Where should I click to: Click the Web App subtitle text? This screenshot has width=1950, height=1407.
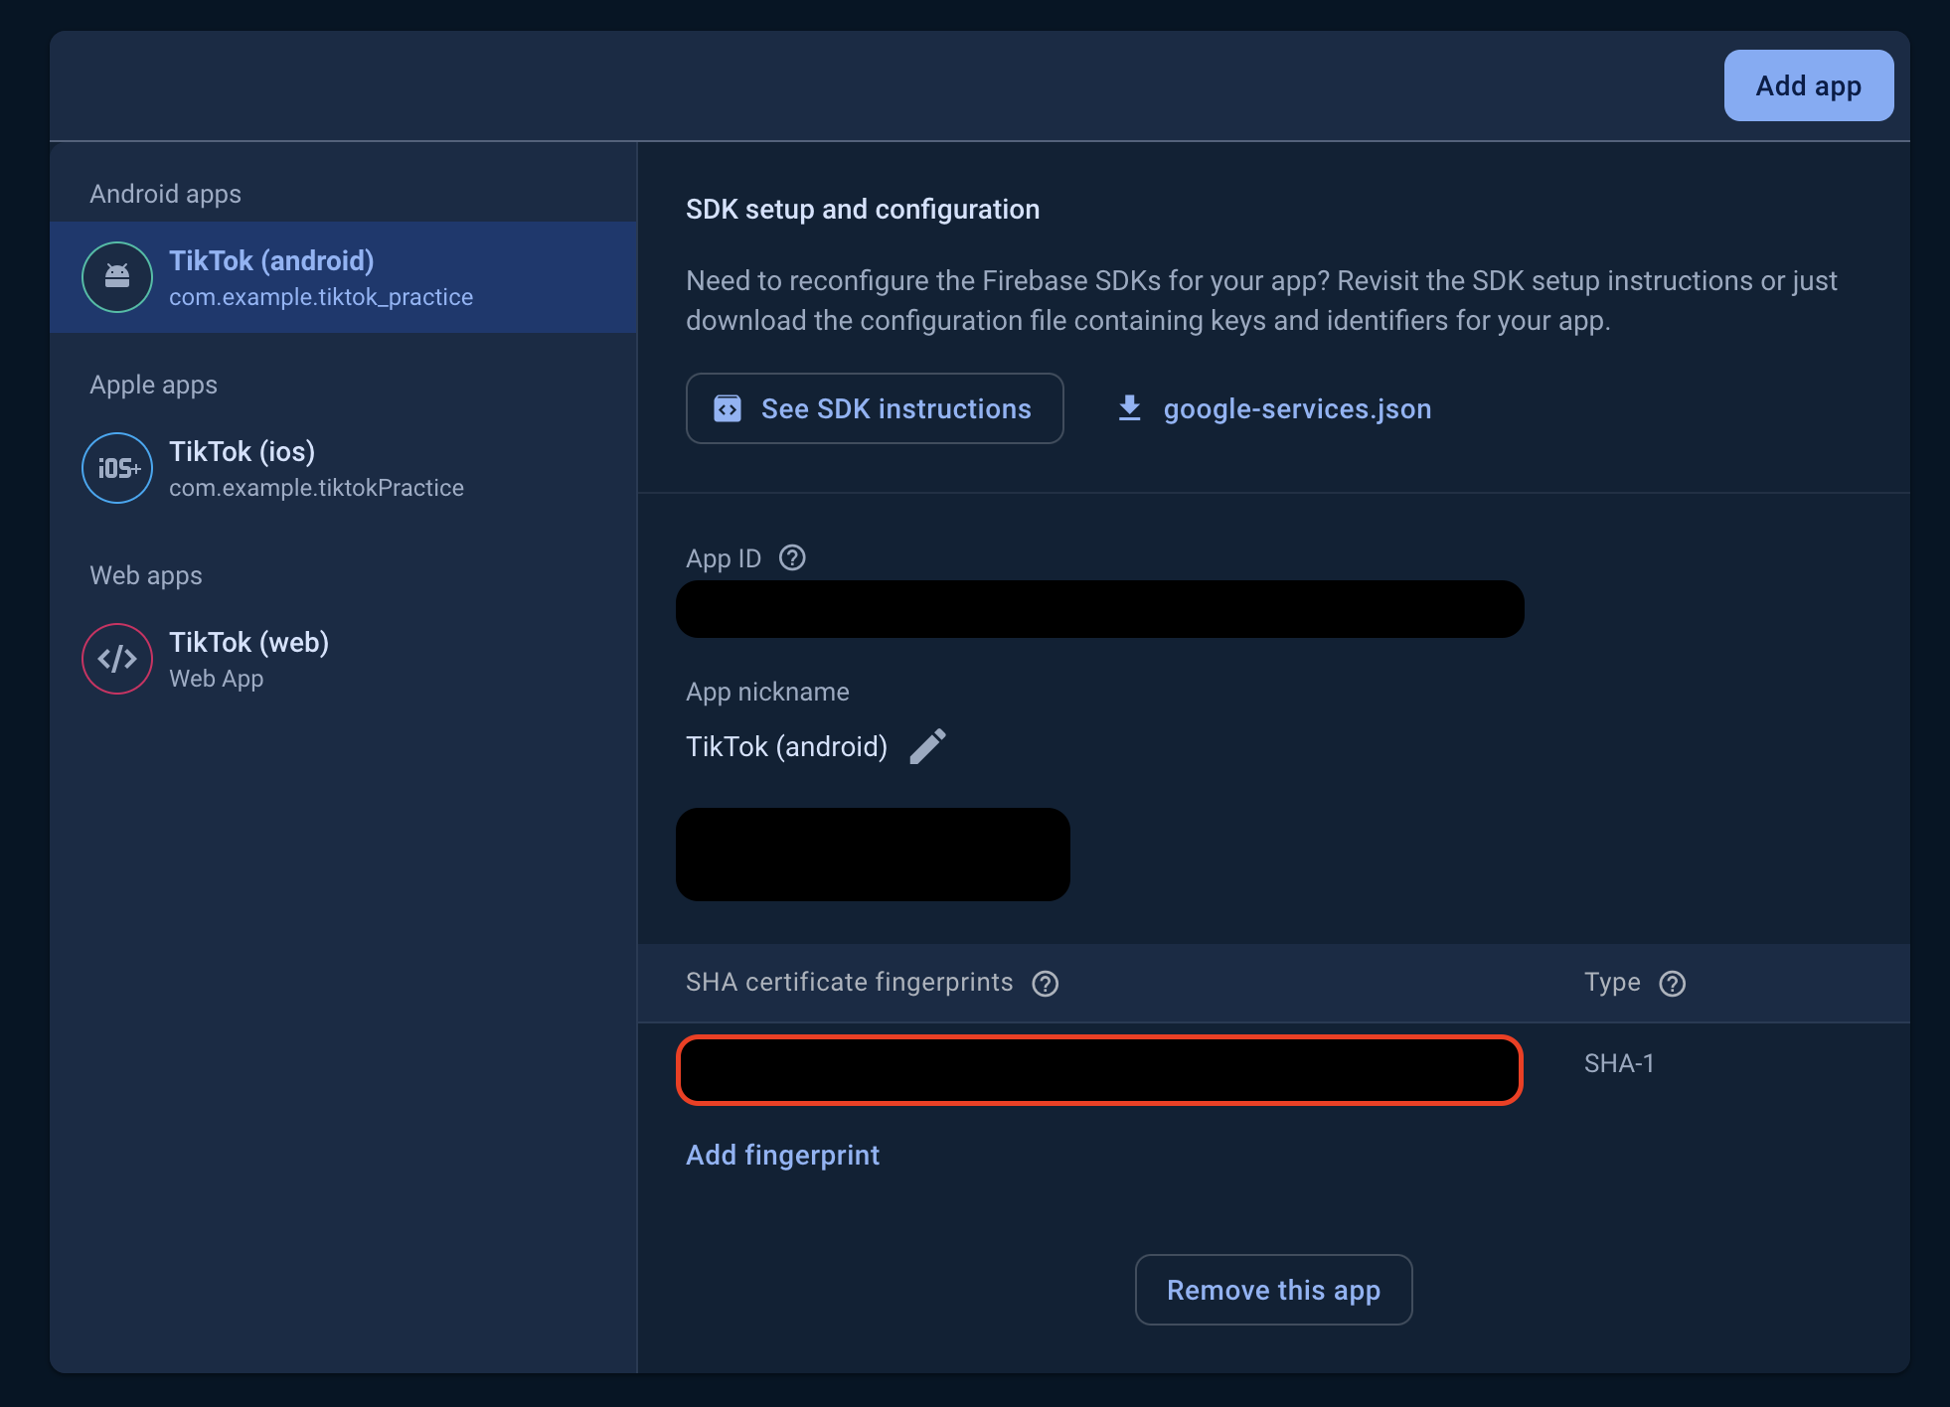(x=216, y=679)
